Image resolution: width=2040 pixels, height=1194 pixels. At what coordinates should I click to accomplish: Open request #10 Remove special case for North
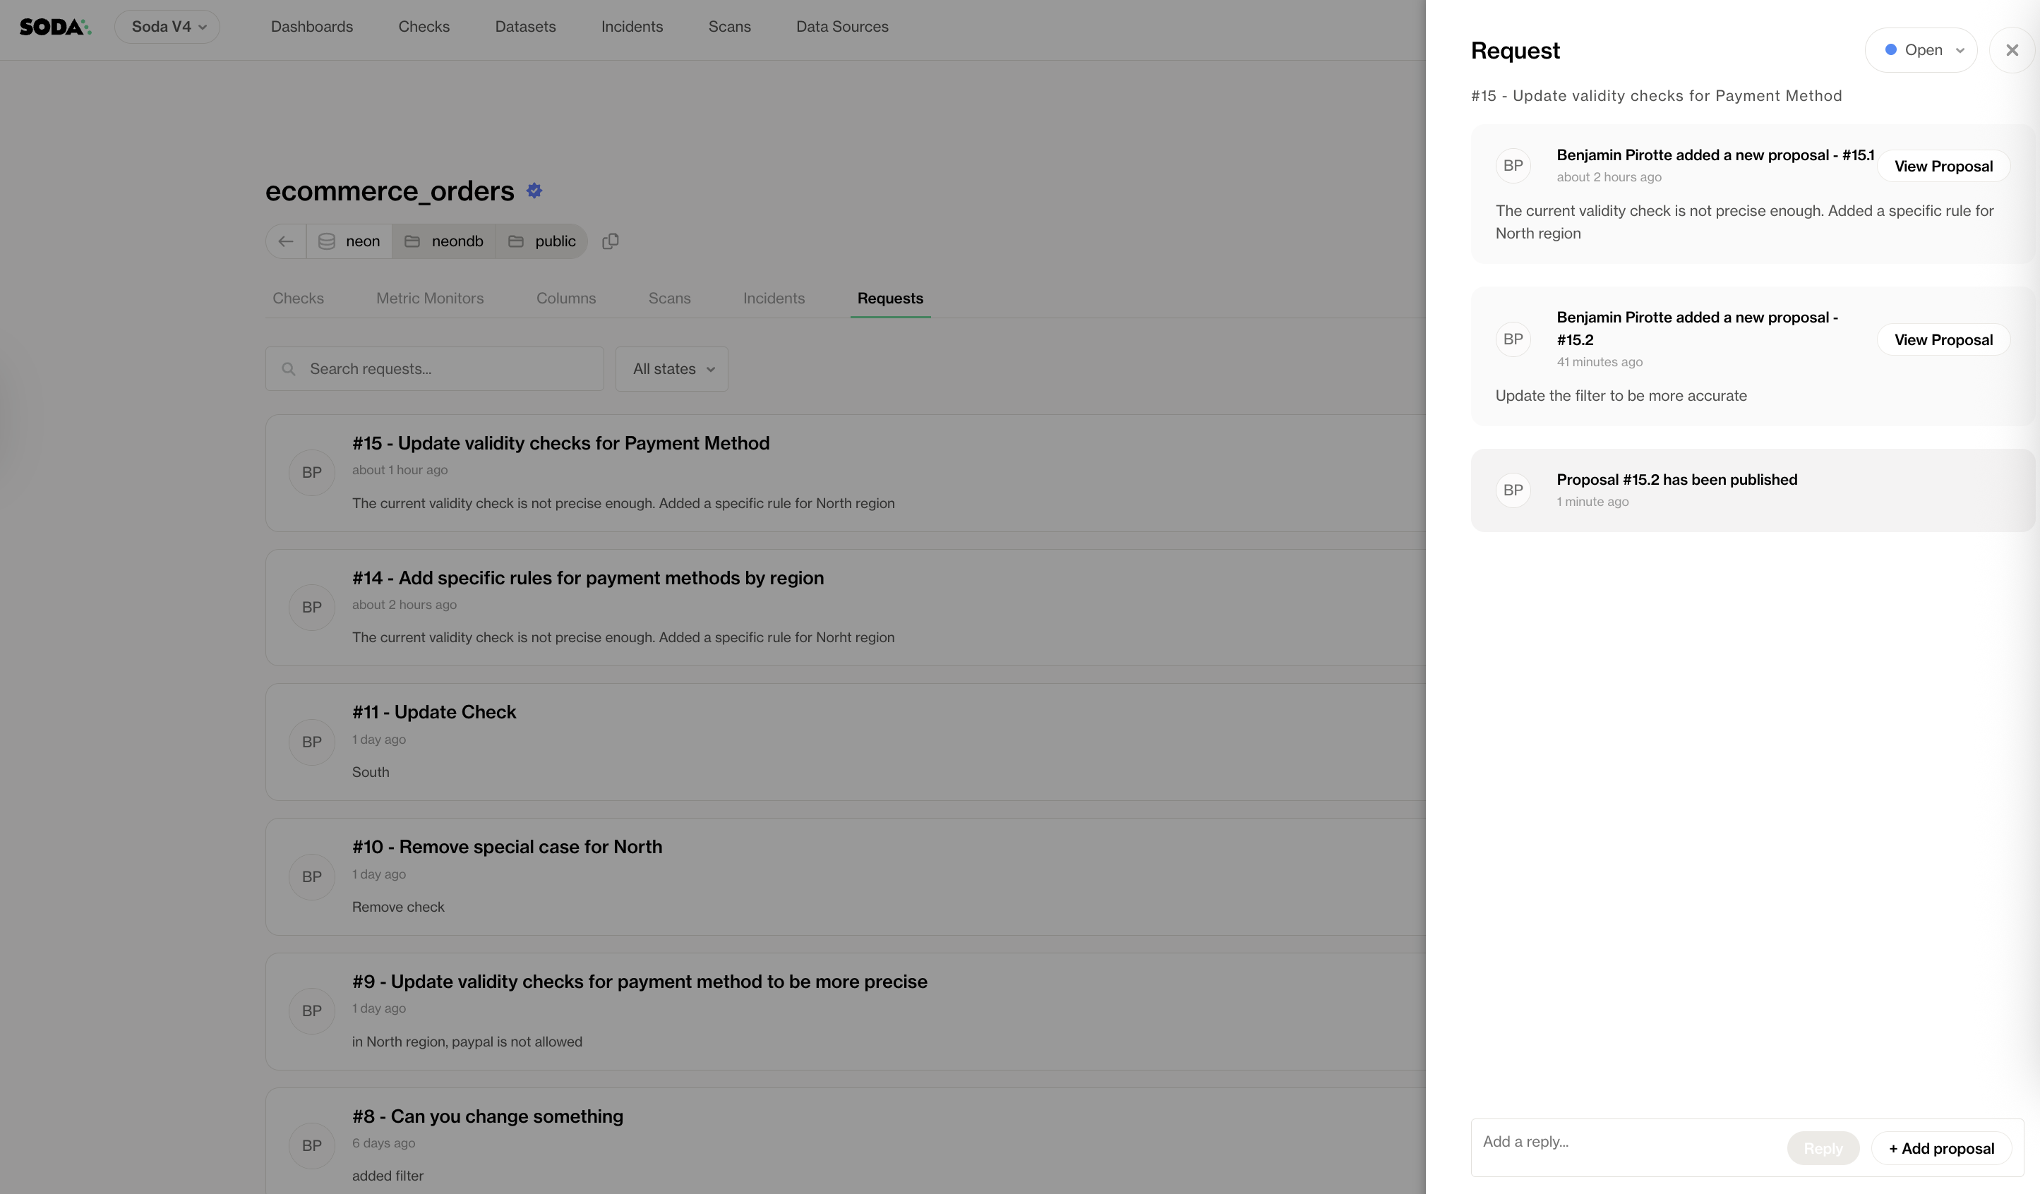[507, 847]
